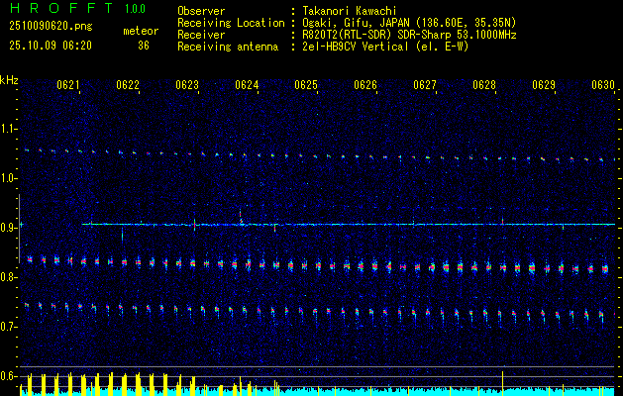
Task: Click the Observer field label
Action: 201,11
